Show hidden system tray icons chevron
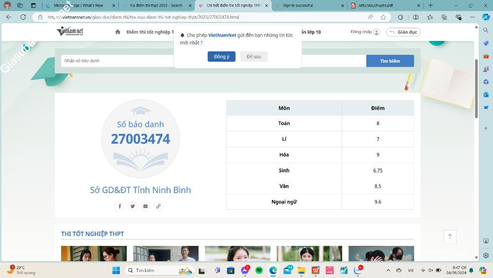 (x=388, y=271)
